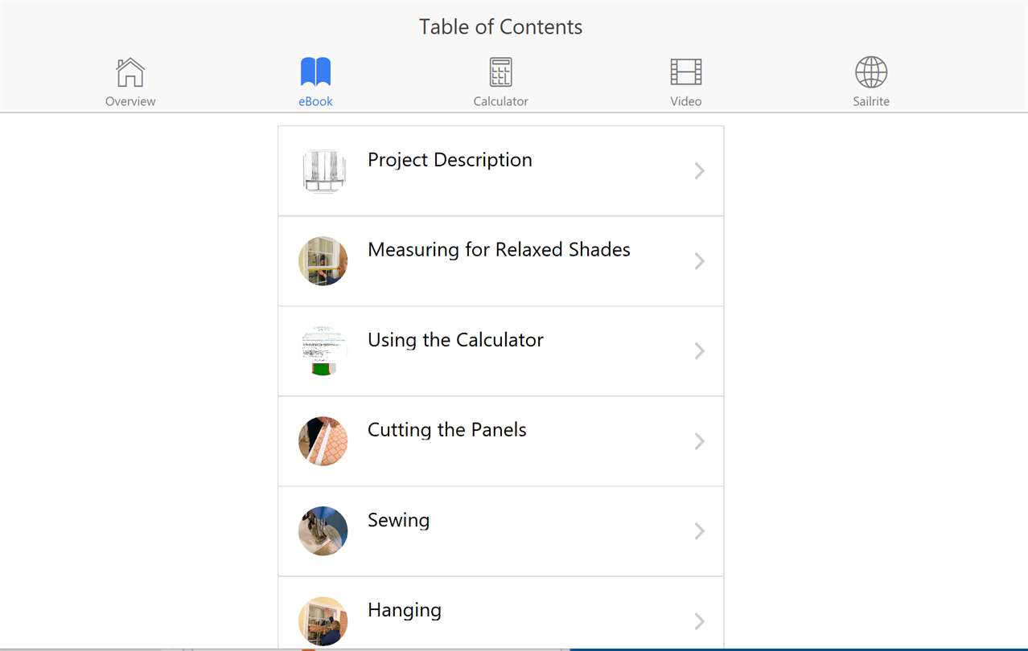Open the Calculator icon in the toolbar
The height and width of the screenshot is (651, 1028).
[x=500, y=72]
